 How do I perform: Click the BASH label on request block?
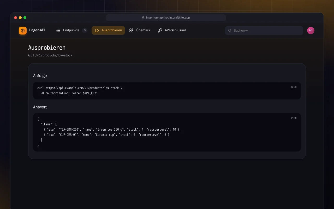click(x=294, y=87)
